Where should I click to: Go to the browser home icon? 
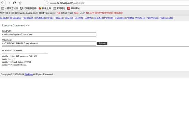pos(20,3)
